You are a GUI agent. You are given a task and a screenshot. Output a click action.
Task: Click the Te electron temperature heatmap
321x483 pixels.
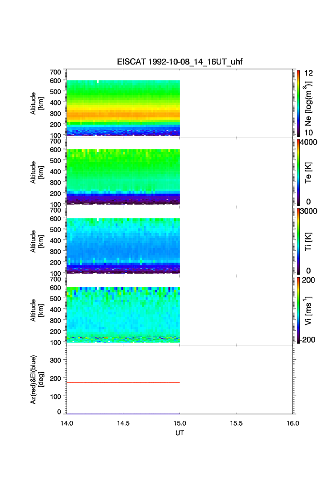point(123,177)
